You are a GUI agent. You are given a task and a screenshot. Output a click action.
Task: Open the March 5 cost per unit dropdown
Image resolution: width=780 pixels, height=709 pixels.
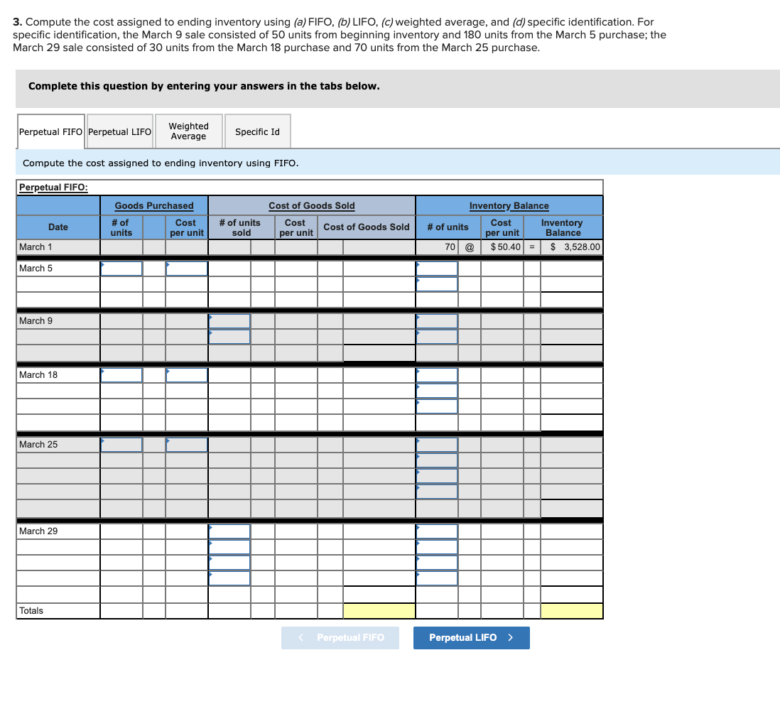coord(185,269)
